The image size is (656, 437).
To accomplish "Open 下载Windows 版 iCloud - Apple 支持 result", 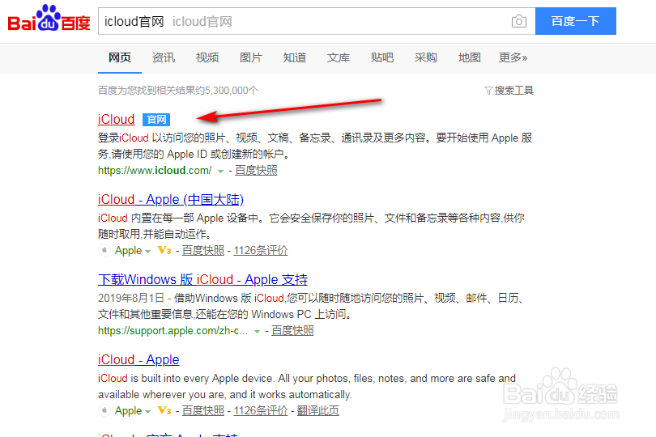I will coord(203,279).
